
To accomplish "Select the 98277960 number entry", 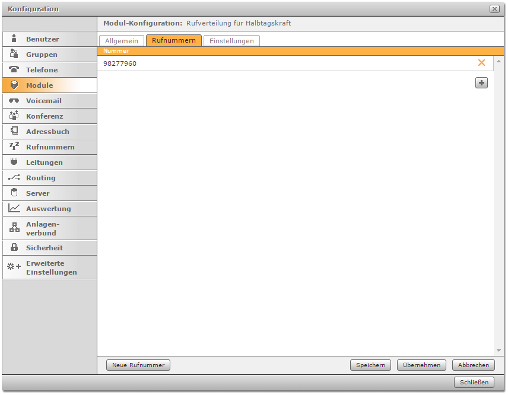I will click(x=120, y=63).
